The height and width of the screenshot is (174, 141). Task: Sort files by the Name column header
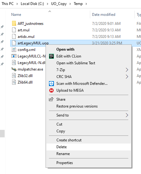point(16,15)
